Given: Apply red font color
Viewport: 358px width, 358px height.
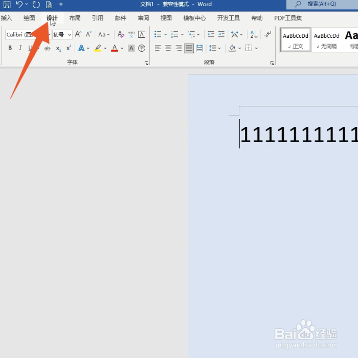Looking at the screenshot, I should point(115,48).
